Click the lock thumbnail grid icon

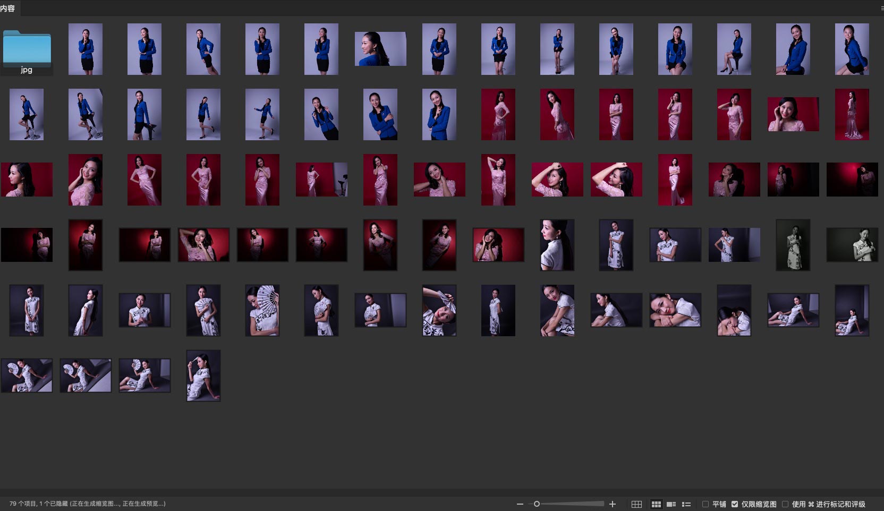[636, 504]
